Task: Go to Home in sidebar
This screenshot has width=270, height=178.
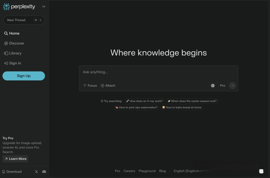Action: point(12,33)
